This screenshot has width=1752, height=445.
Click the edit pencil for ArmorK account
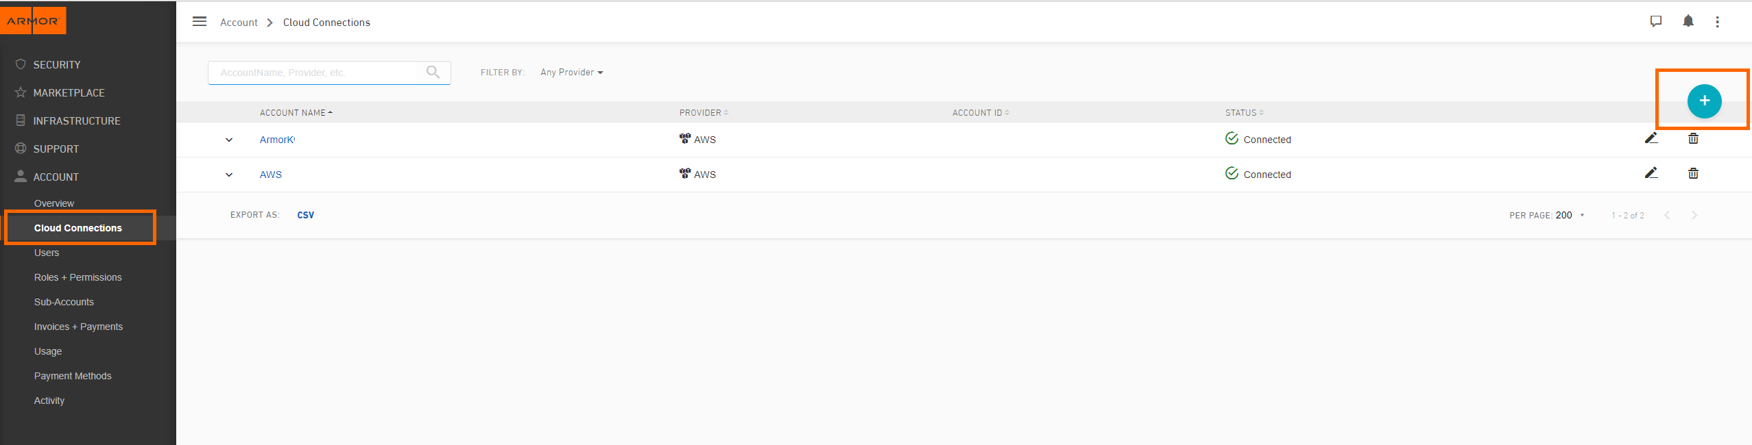[x=1651, y=138]
